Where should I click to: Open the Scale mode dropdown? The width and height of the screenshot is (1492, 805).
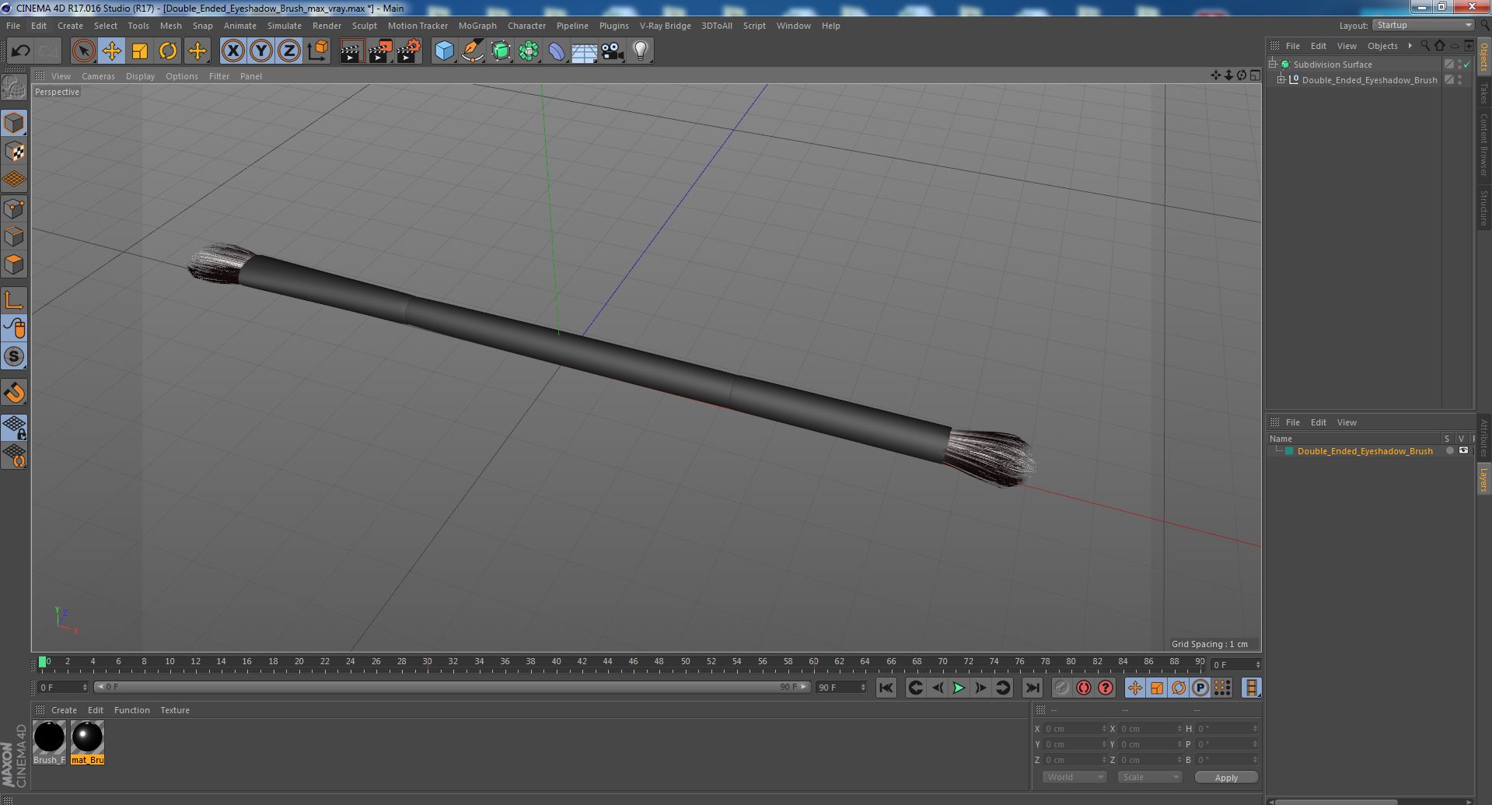point(1149,777)
